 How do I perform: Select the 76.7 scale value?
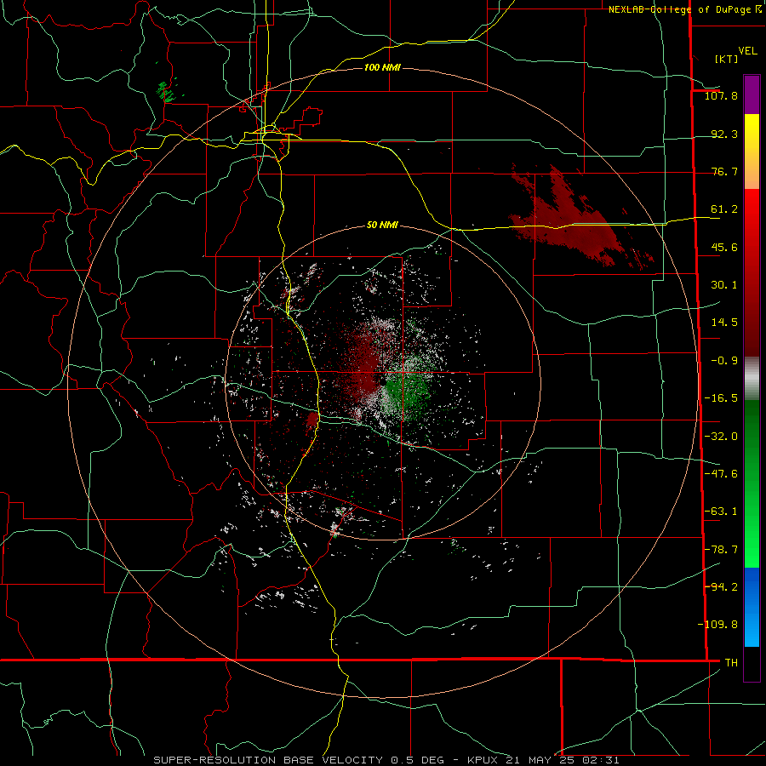(x=724, y=171)
